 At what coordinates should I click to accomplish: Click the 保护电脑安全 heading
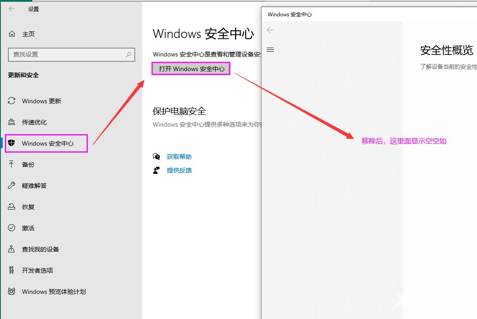pos(179,111)
